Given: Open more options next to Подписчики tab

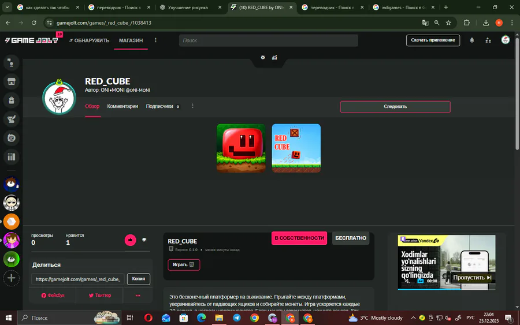Looking at the screenshot, I should (192, 106).
